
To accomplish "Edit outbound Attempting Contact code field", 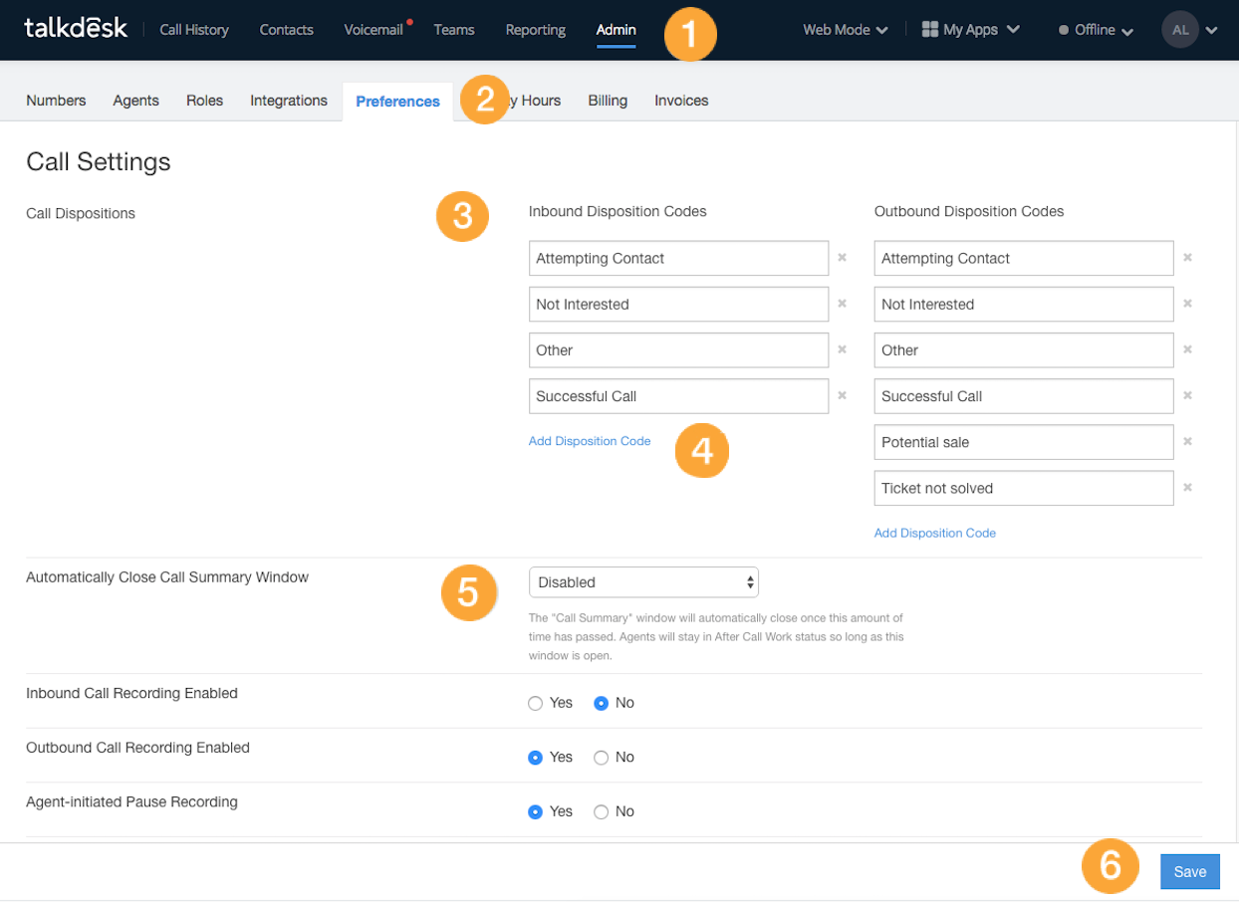I will 1024,258.
